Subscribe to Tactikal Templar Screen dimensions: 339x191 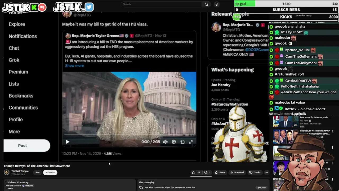[x=50, y=172]
